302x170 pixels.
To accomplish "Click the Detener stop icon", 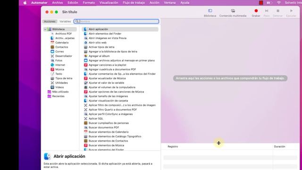I will pyautogui.click(x=278, y=11).
